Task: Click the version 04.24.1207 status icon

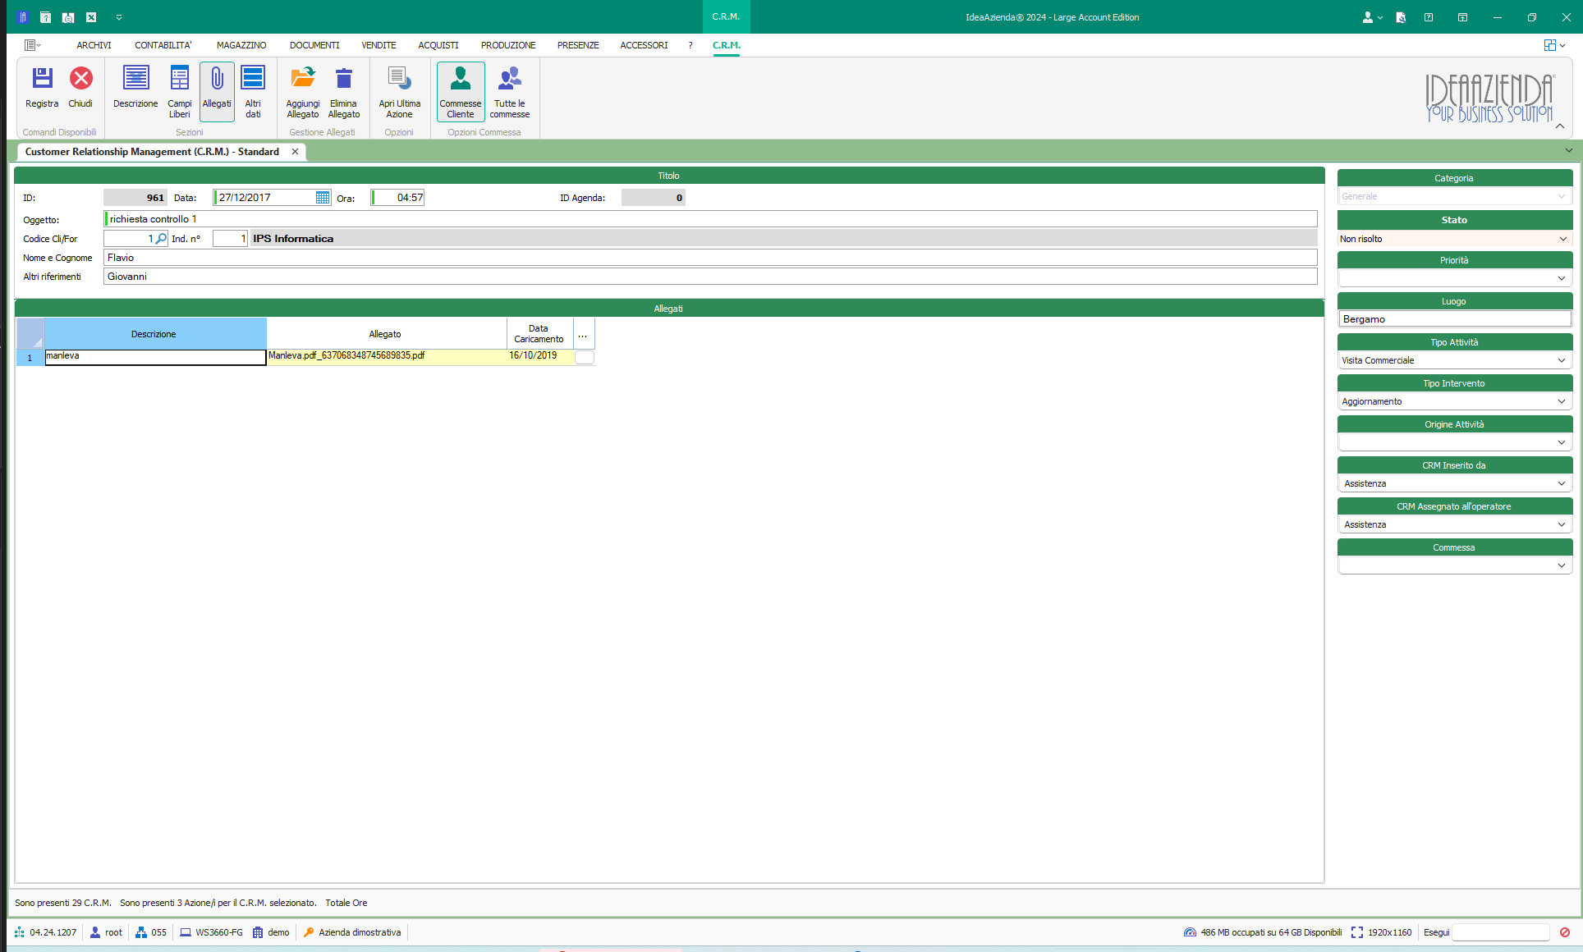Action: click(x=20, y=932)
